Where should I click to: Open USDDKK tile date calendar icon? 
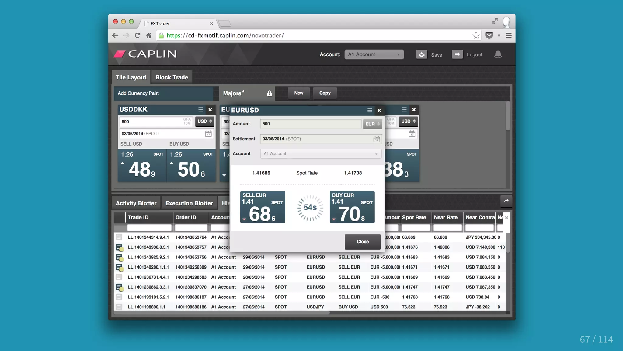coord(208,134)
